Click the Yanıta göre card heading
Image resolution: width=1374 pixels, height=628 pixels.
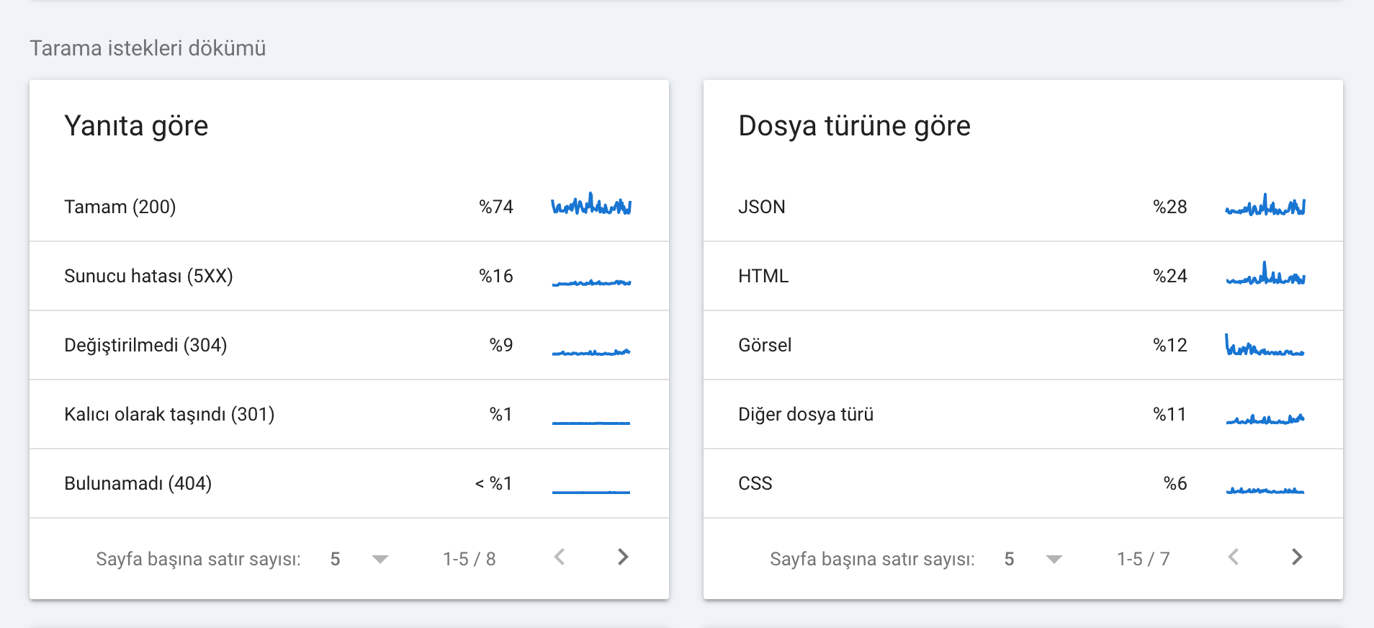click(x=136, y=126)
